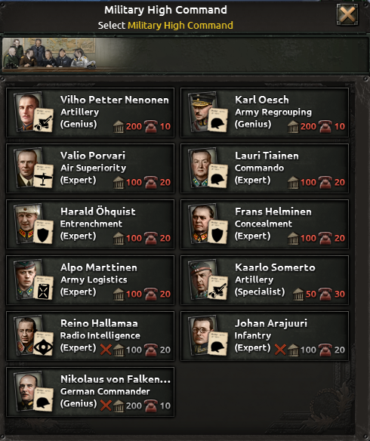Image resolution: width=370 pixels, height=441 pixels.
Task: Click Valio Porvari's portrait
Action: pyautogui.click(x=27, y=168)
